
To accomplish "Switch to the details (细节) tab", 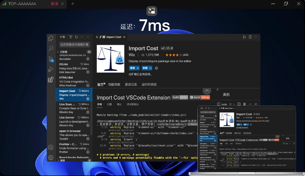I will pyautogui.click(x=100, y=84).
